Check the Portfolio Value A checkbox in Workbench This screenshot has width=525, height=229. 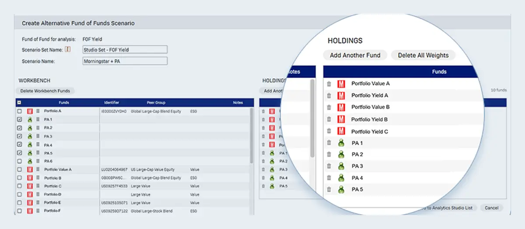19,170
